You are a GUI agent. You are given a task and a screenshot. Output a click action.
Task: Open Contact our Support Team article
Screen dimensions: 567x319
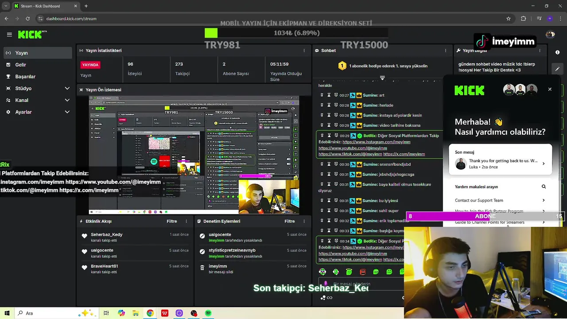coord(501,200)
